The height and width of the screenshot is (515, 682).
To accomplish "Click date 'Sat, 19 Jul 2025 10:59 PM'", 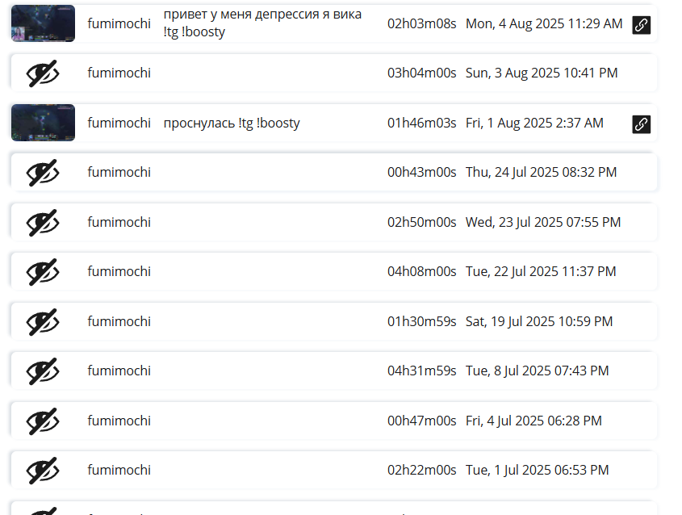I will [x=539, y=321].
